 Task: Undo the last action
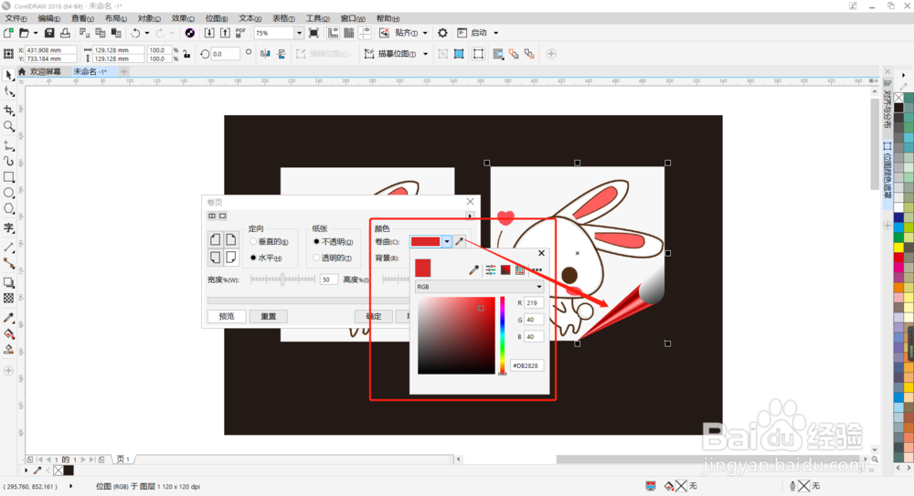point(135,33)
